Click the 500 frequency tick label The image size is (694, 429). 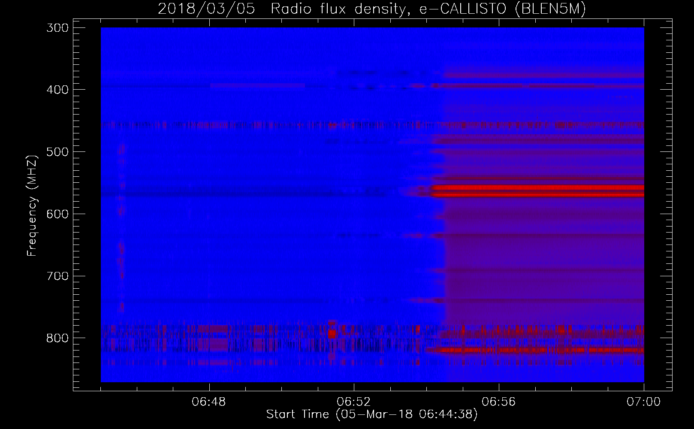point(57,152)
